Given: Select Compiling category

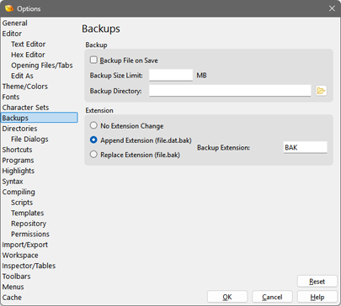Looking at the screenshot, I should coord(19,192).
